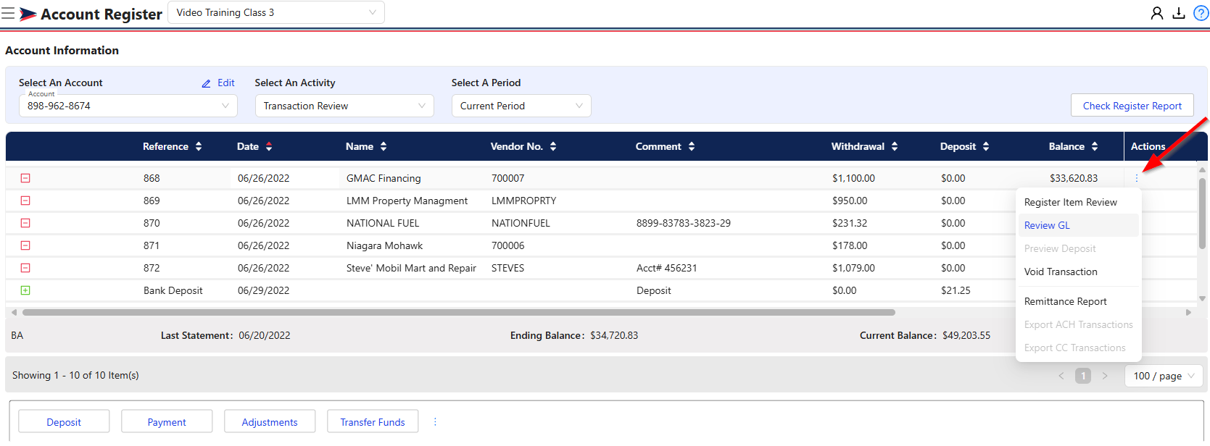Select Void Transaction menu item
The width and height of the screenshot is (1210, 446).
1078,272
